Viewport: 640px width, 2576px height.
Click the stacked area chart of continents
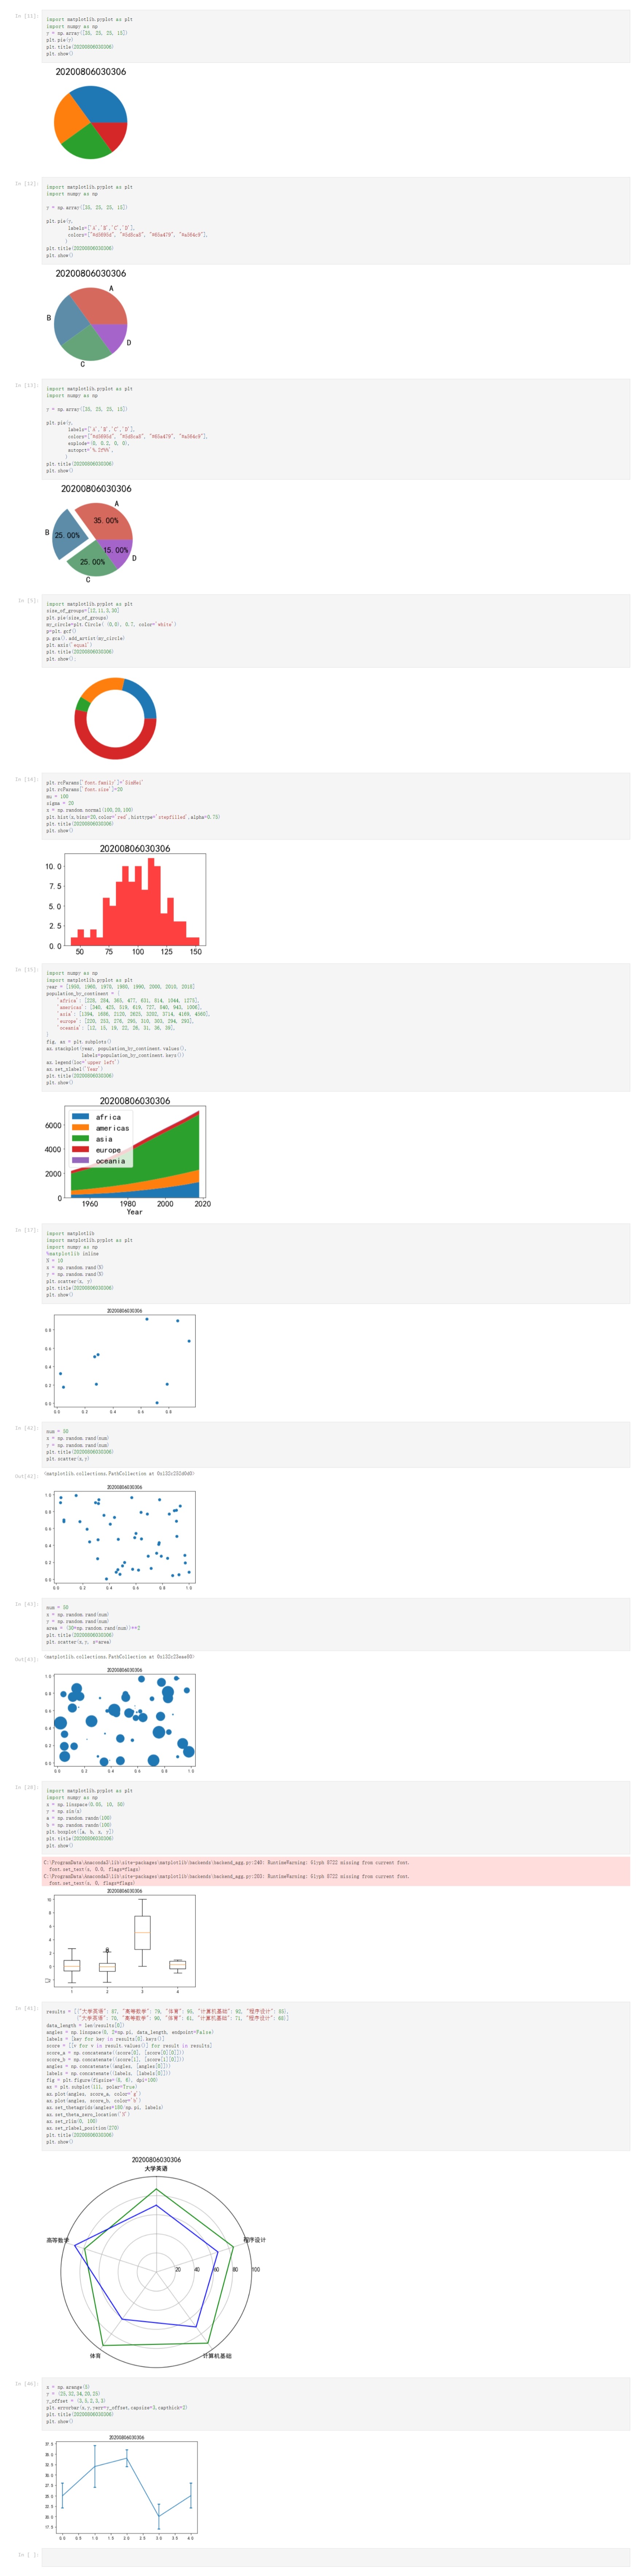pyautogui.click(x=128, y=1155)
